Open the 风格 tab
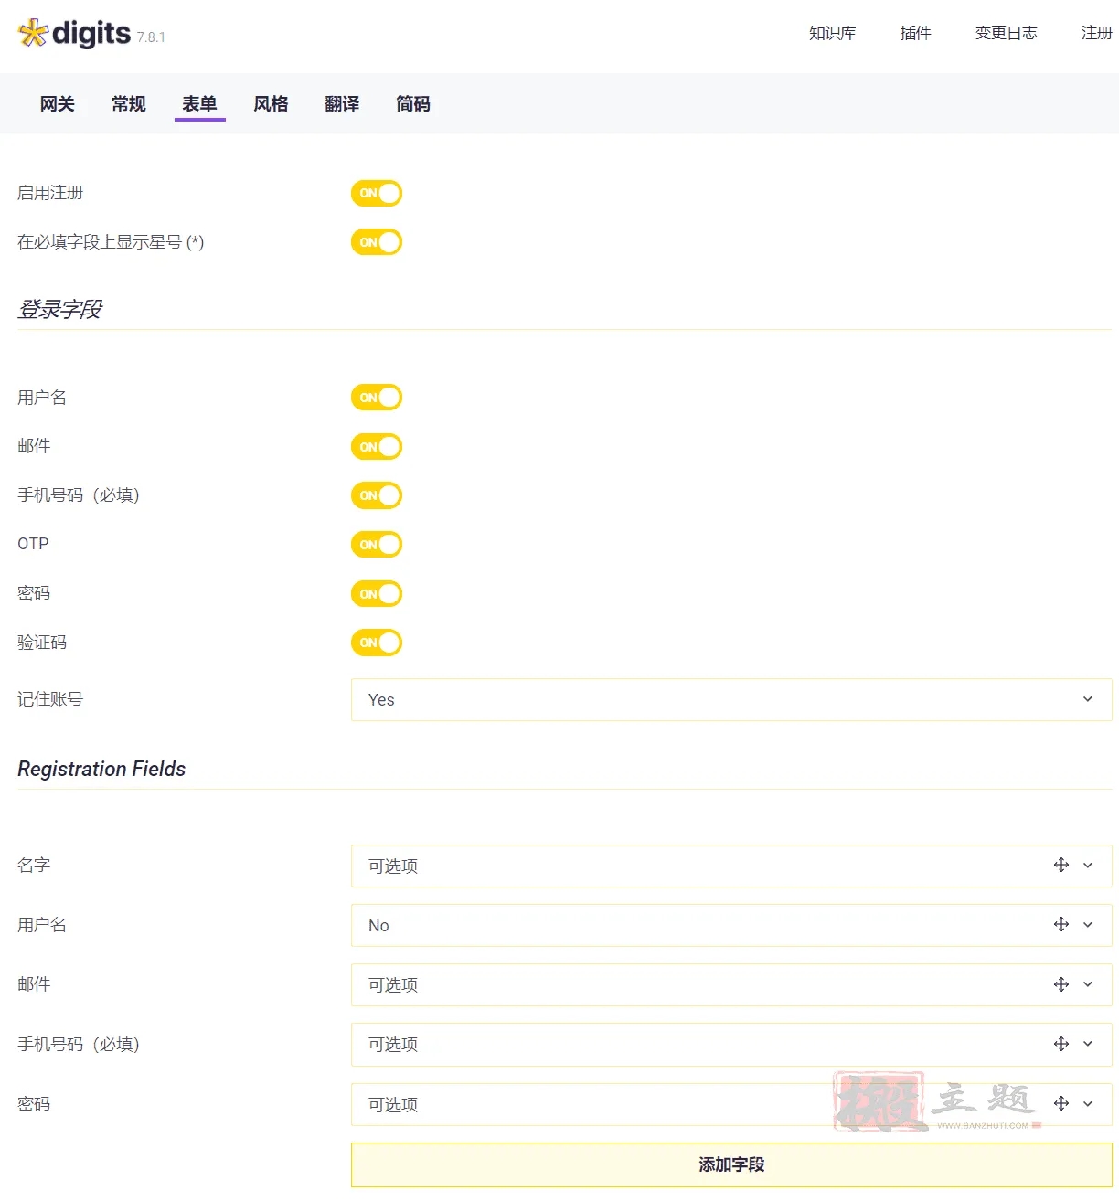This screenshot has width=1119, height=1201. click(271, 104)
